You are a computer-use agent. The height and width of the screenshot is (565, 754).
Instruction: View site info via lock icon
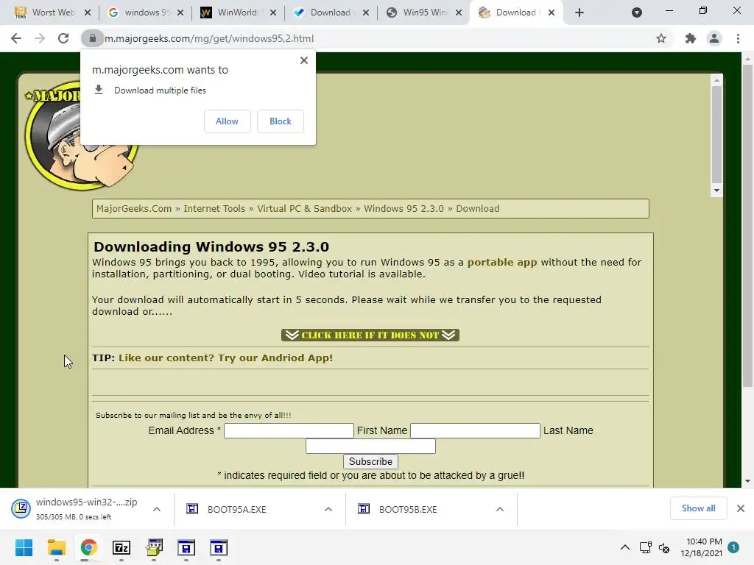point(92,38)
